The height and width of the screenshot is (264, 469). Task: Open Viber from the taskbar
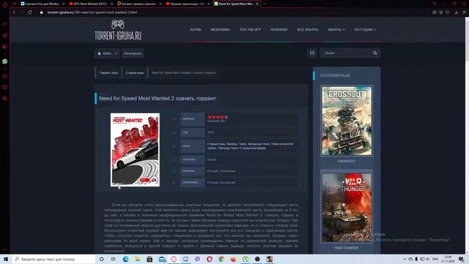[197, 259]
